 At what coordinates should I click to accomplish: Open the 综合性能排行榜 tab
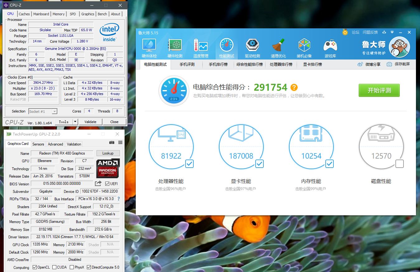[249, 64]
